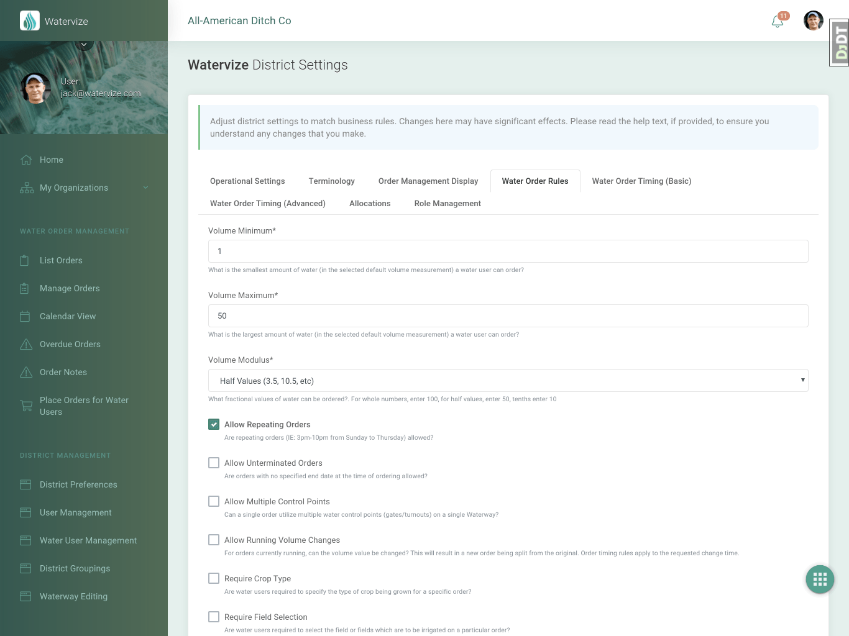Select Water Order Rules tab
This screenshot has width=849, height=636.
pos(535,181)
